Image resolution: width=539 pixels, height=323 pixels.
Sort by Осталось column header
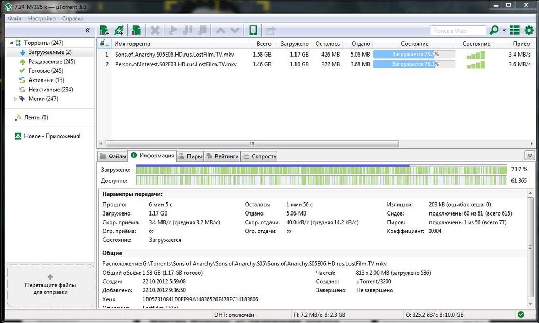click(x=327, y=44)
